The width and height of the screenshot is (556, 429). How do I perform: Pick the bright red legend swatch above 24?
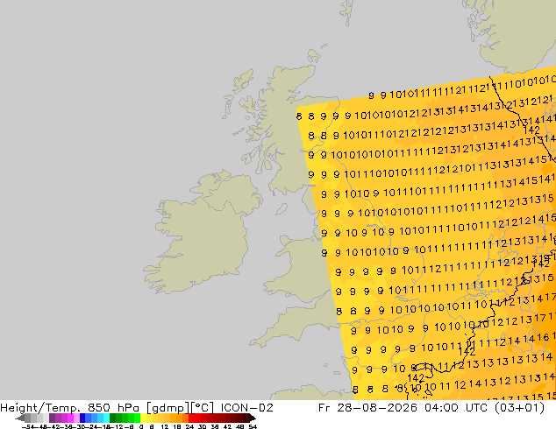click(192, 418)
